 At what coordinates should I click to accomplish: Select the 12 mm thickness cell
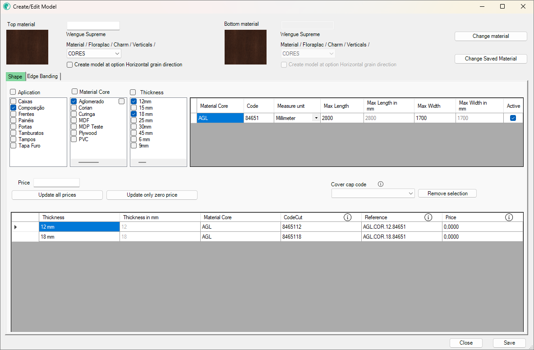[x=79, y=227]
